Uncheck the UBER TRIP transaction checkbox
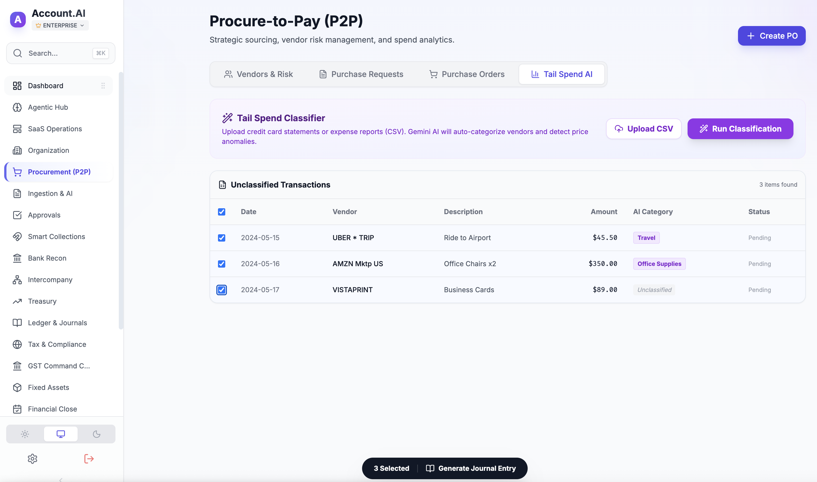 click(222, 238)
